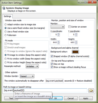Click the disappear-after seconds input field
98x103 pixels.
[54, 81]
